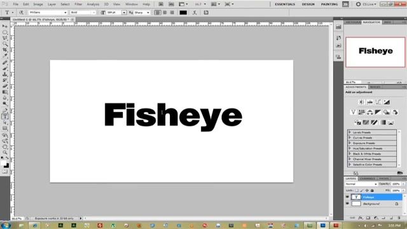The width and height of the screenshot is (407, 229).
Task: Click the Navigator preview thumbnail
Action: coord(375,52)
